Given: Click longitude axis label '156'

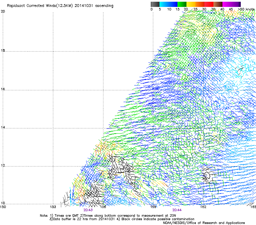Looking at the screenshot, I should tap(103, 207).
